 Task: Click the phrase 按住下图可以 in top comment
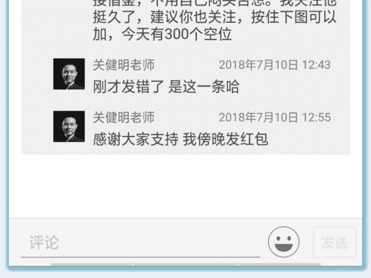[x=294, y=17]
